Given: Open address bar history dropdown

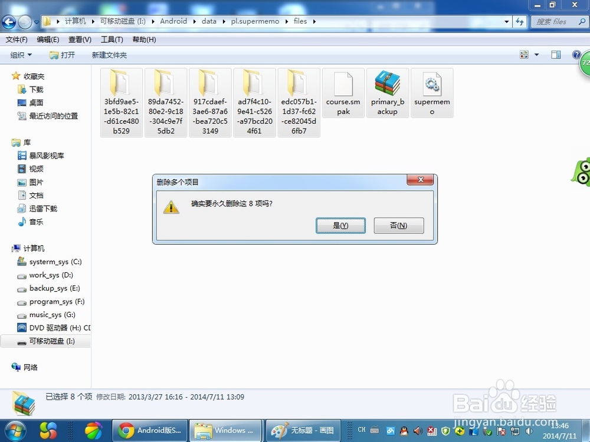Looking at the screenshot, I should click(x=507, y=22).
